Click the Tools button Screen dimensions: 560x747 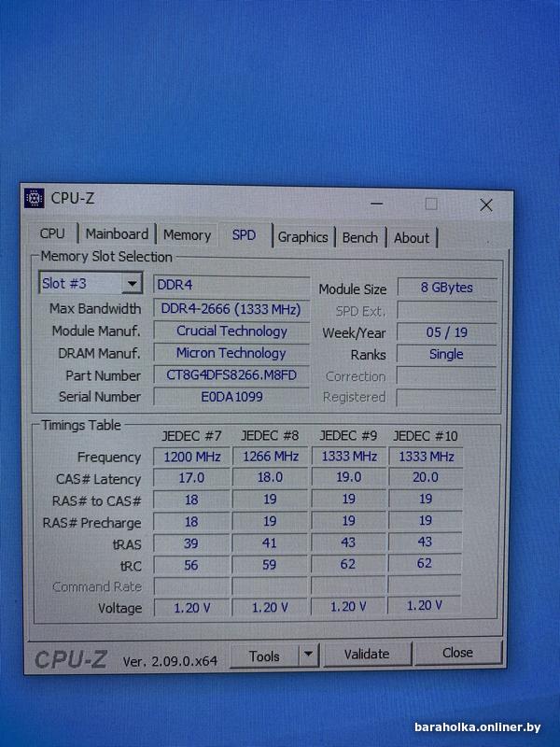click(x=264, y=656)
